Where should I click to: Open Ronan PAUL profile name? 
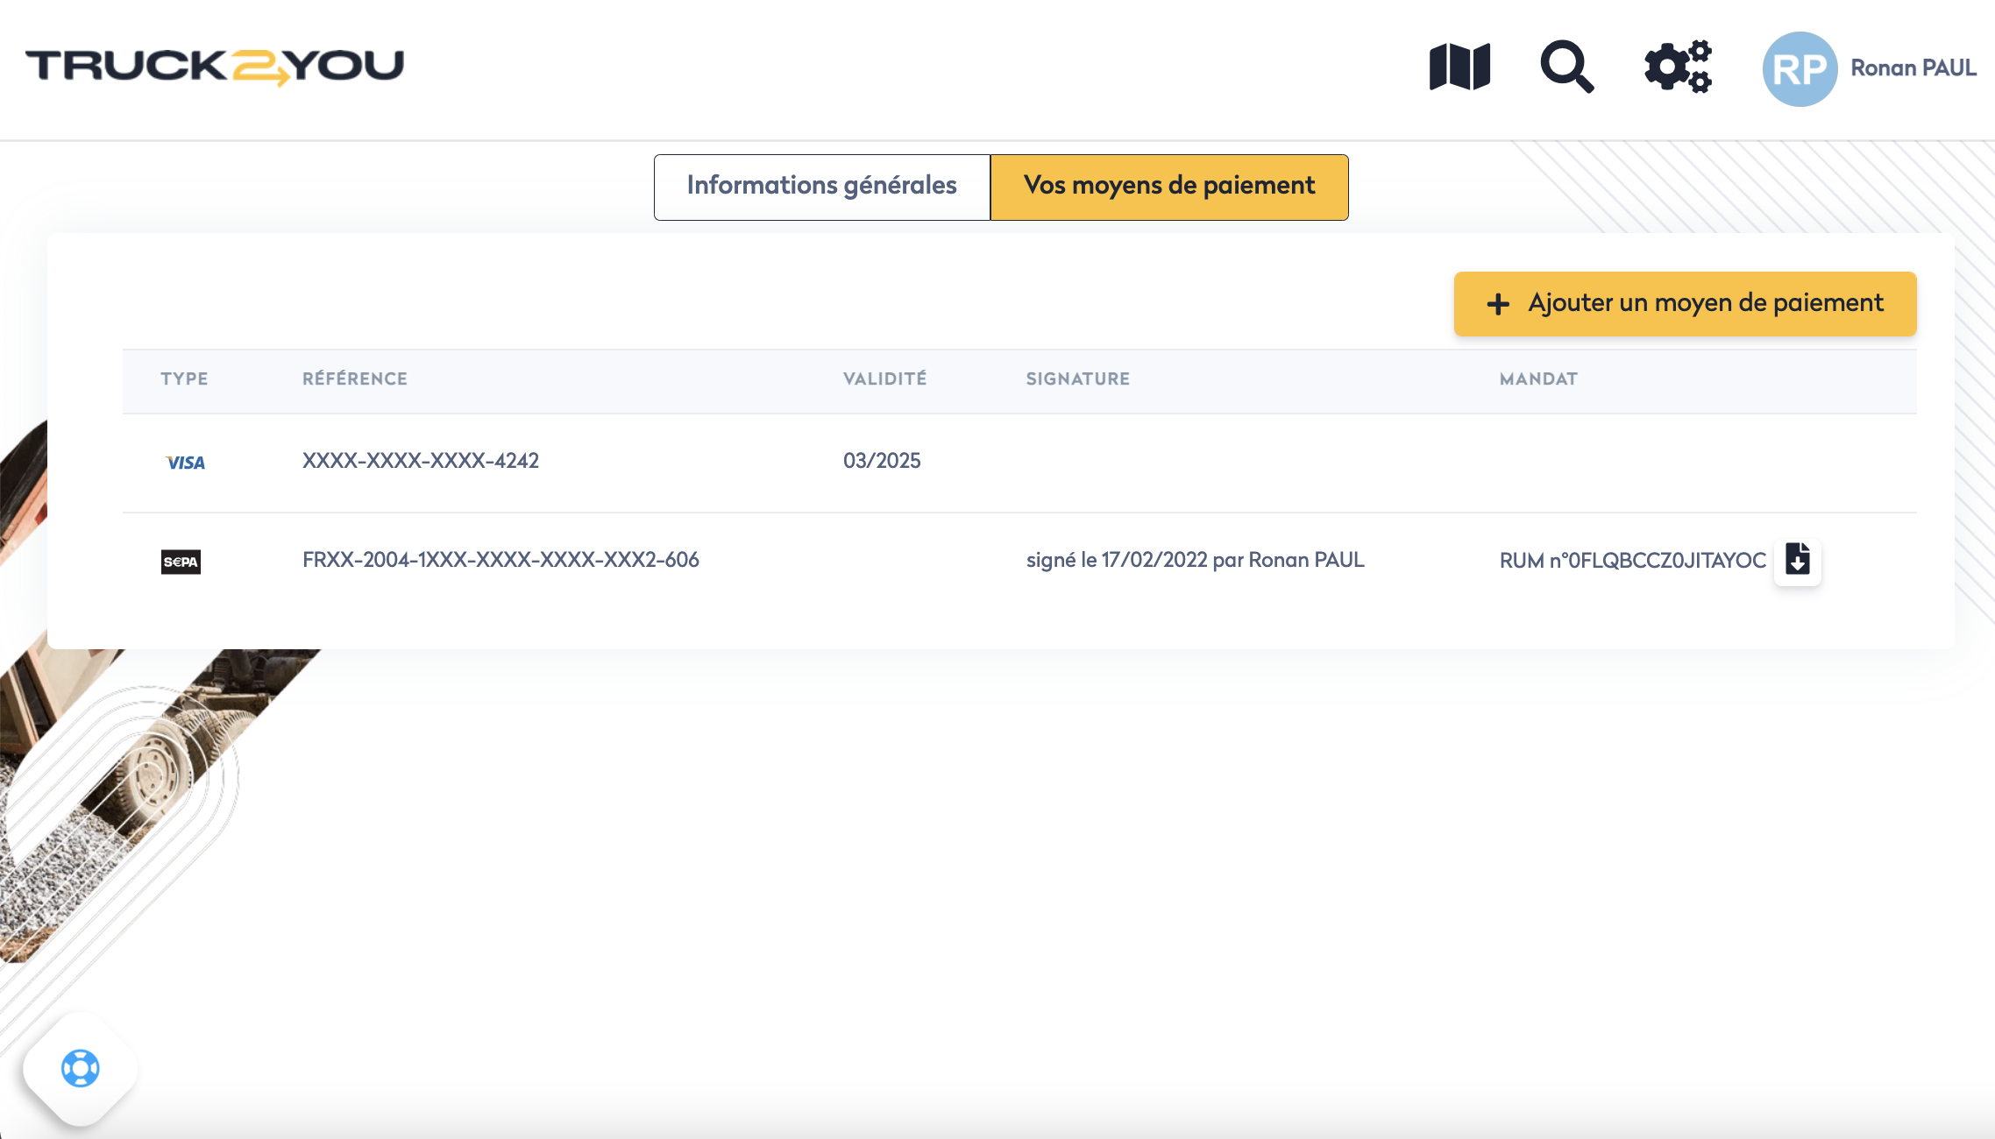point(1913,68)
